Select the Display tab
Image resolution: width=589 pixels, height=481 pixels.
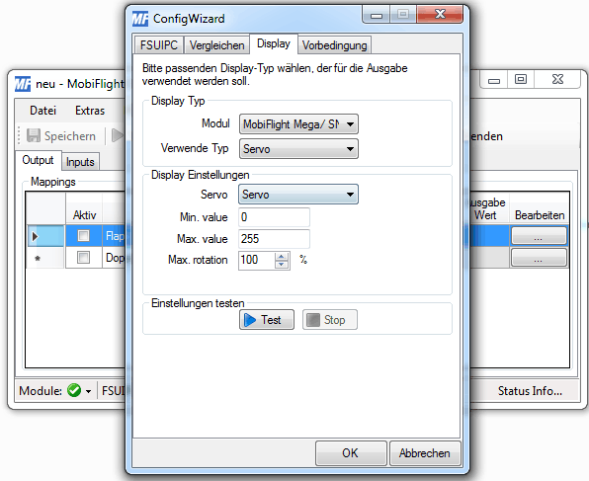tap(274, 43)
